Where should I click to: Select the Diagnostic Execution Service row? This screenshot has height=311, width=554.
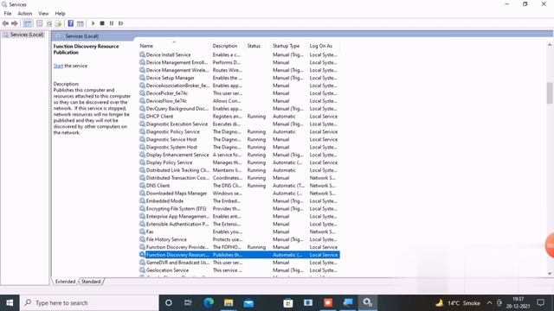[x=239, y=124]
